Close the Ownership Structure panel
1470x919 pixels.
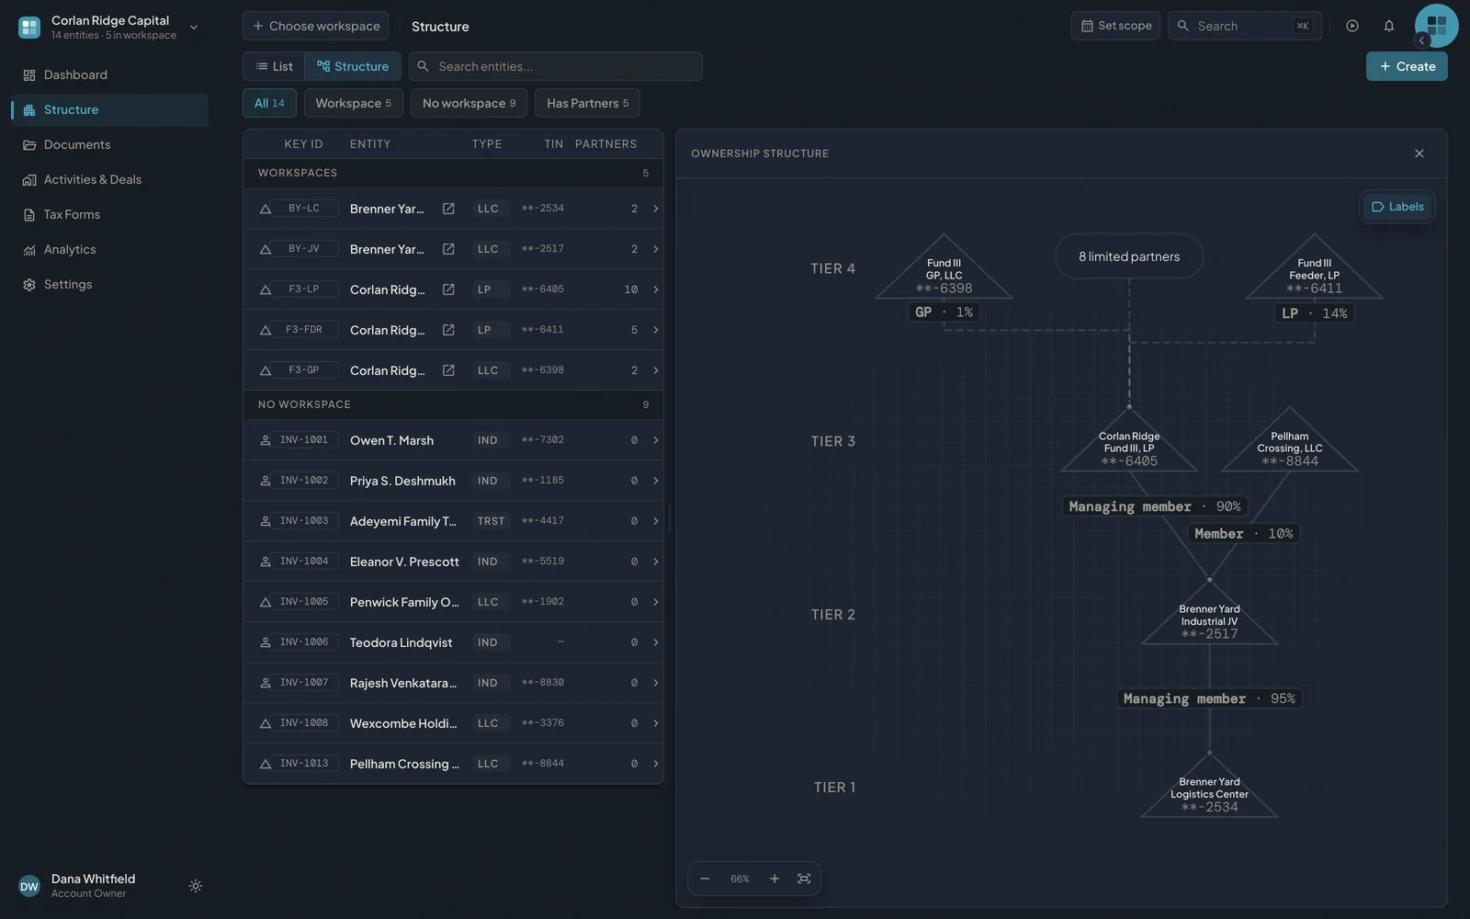[1419, 153]
